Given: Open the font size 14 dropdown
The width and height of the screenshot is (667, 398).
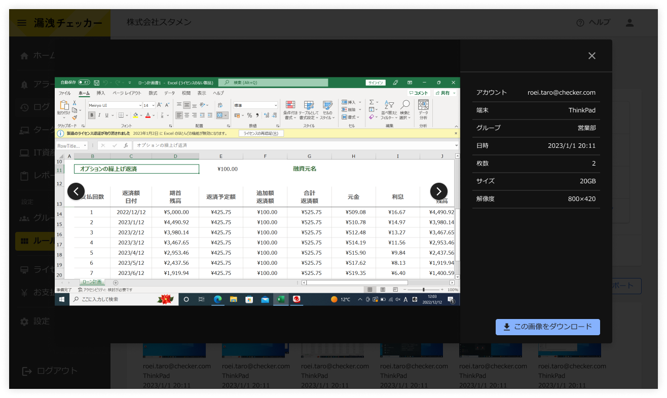Looking at the screenshot, I should 153,105.
